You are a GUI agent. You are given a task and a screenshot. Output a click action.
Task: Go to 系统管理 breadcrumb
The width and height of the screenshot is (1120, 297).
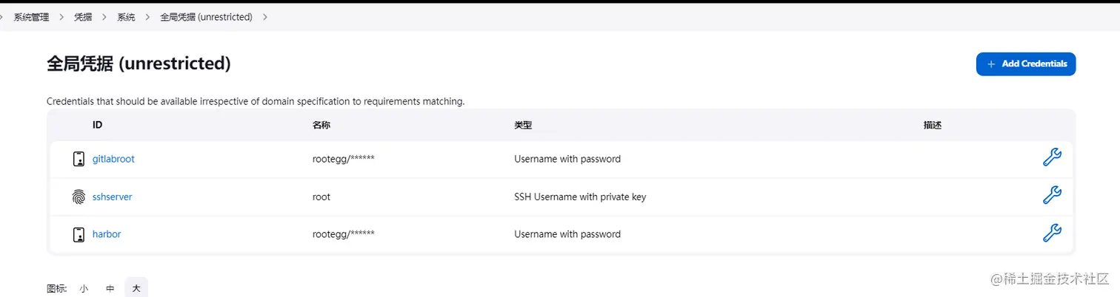tap(31, 17)
